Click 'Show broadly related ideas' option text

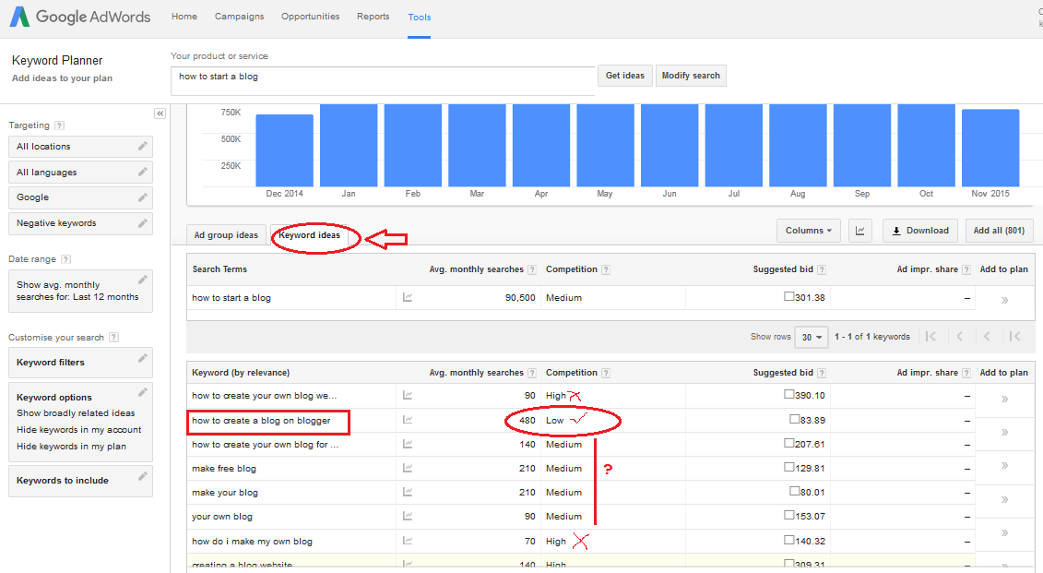76,413
